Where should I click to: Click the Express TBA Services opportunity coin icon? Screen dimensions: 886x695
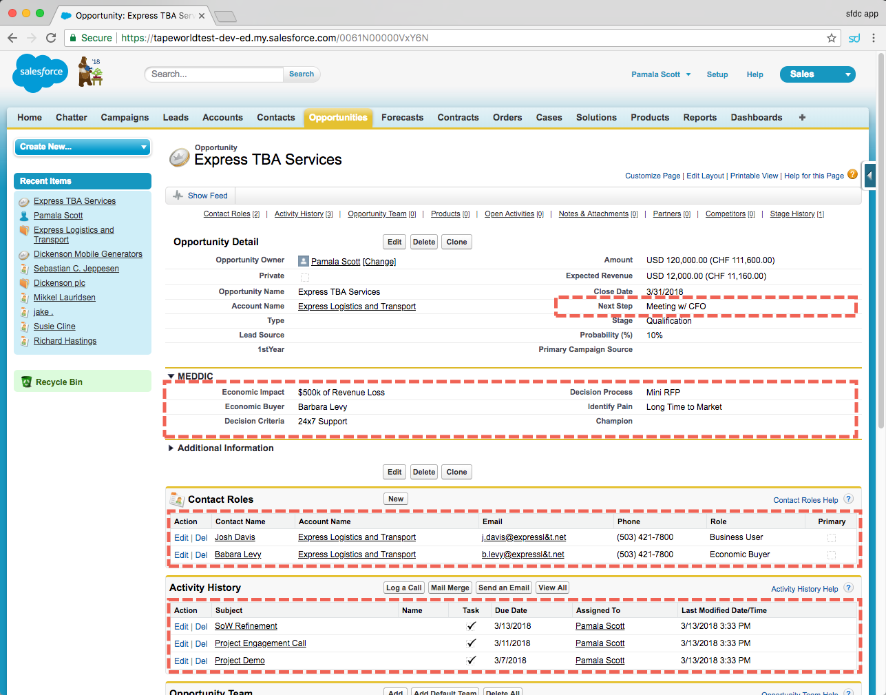[x=180, y=158]
